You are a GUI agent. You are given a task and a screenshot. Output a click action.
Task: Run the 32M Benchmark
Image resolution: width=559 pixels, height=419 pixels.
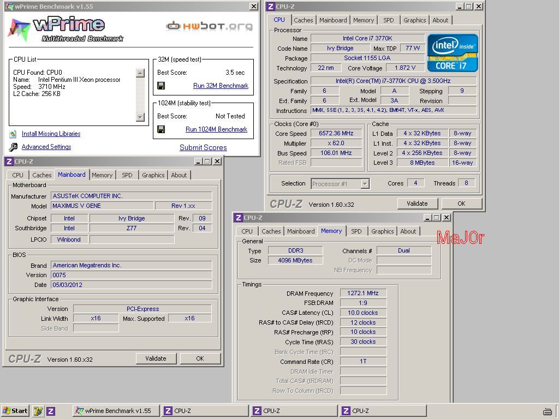(221, 86)
